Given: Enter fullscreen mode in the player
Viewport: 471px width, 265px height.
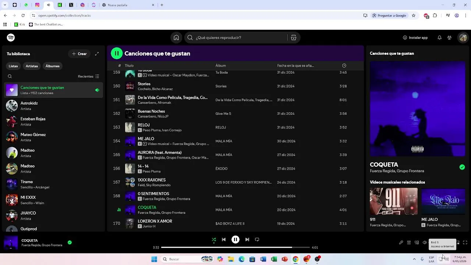Looking at the screenshot, I should click(x=465, y=243).
